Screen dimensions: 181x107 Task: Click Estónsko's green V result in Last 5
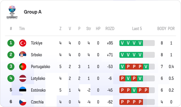tap(134, 90)
